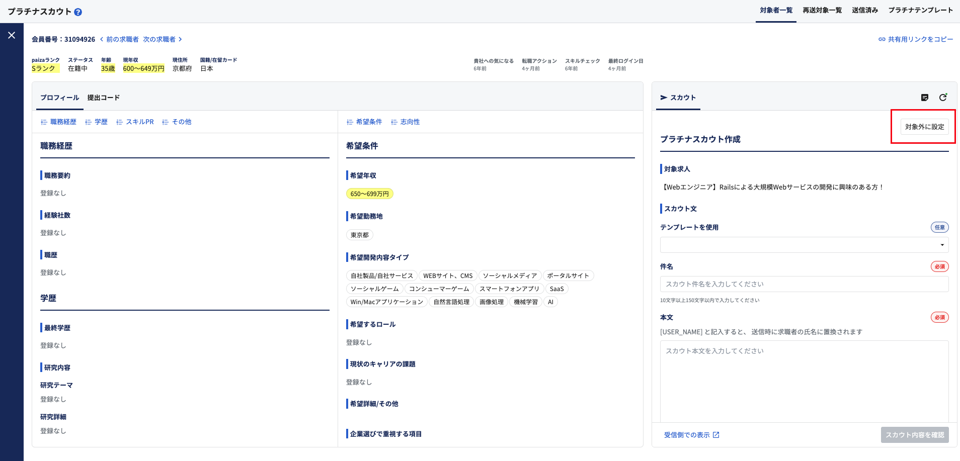
Task: Click the 共有用リンクをコピー link icon
Action: [882, 39]
